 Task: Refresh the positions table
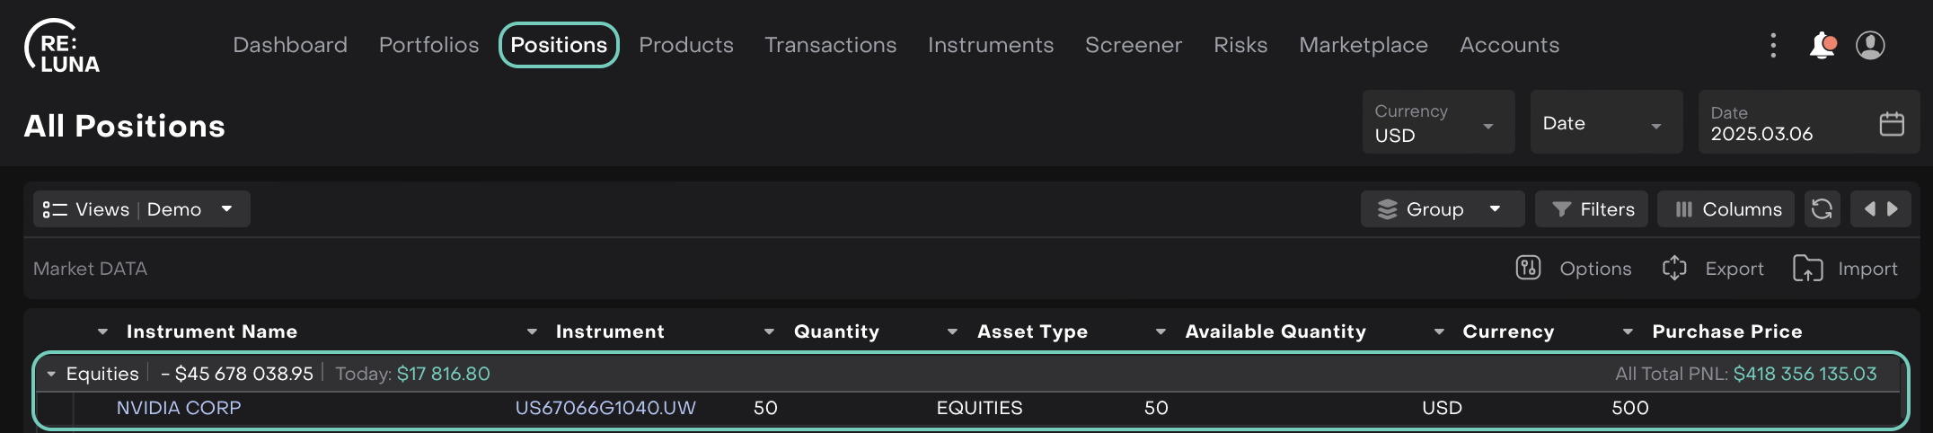pos(1822,209)
